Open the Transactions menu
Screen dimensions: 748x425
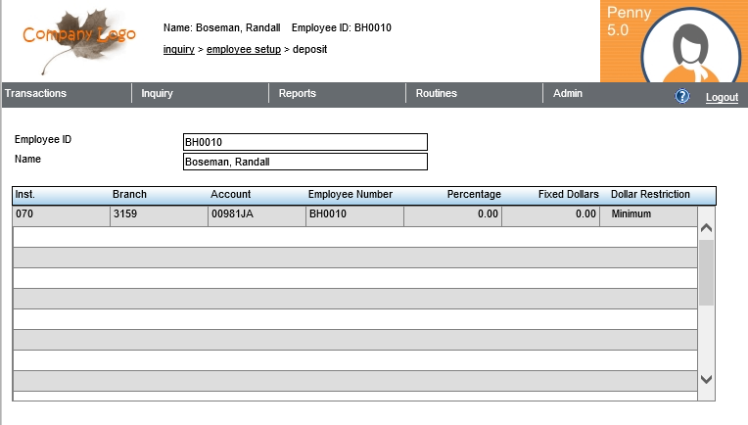point(36,94)
